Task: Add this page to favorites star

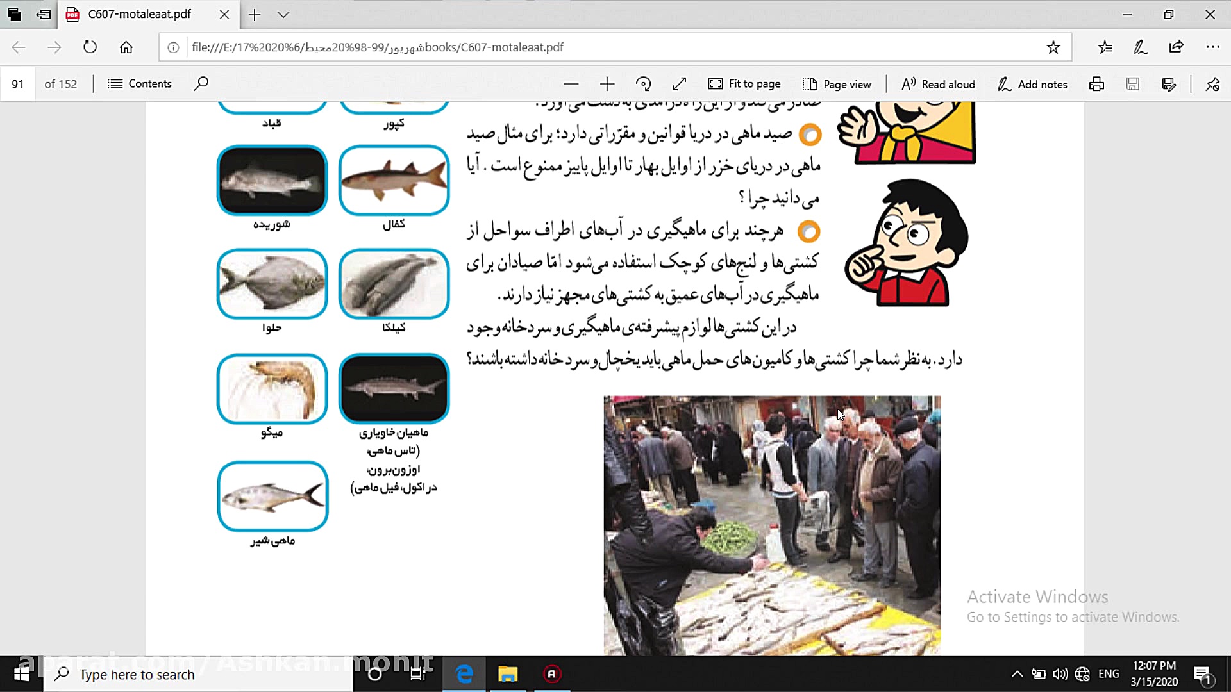Action: tap(1053, 47)
